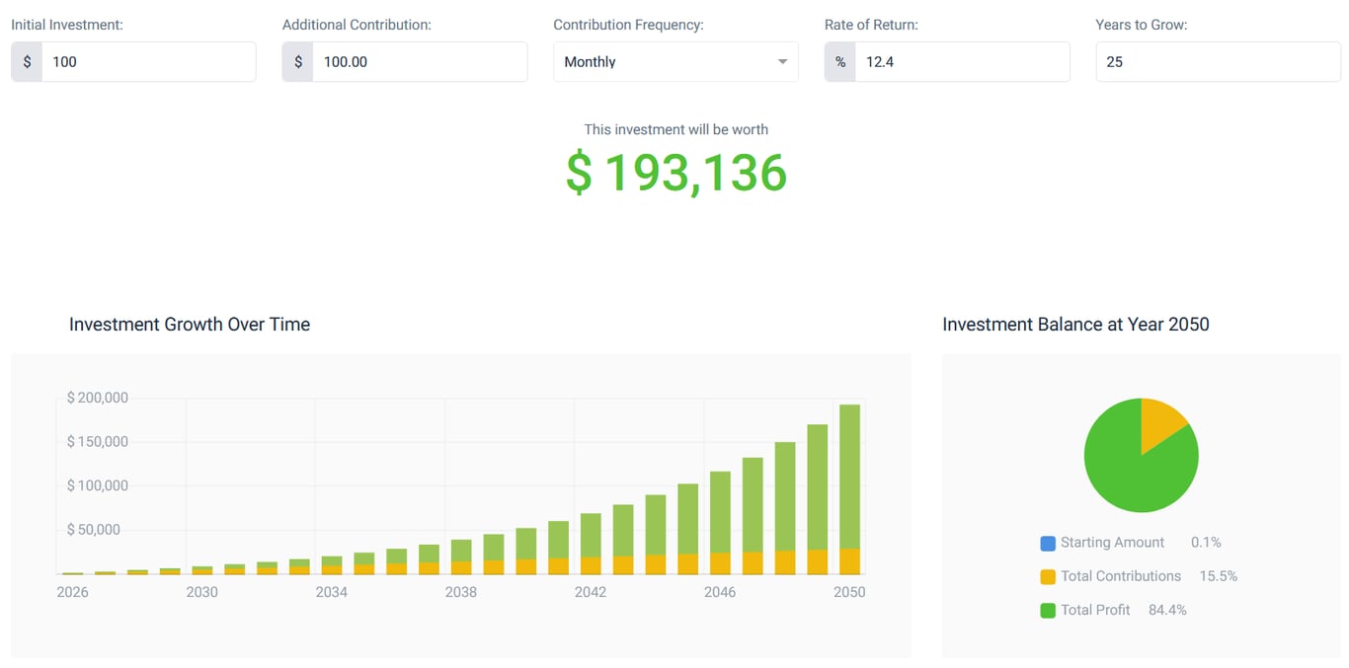Viewport: 1349px width, 668px height.
Task: Click the Investment Growth Over Time heading
Action: (x=189, y=324)
